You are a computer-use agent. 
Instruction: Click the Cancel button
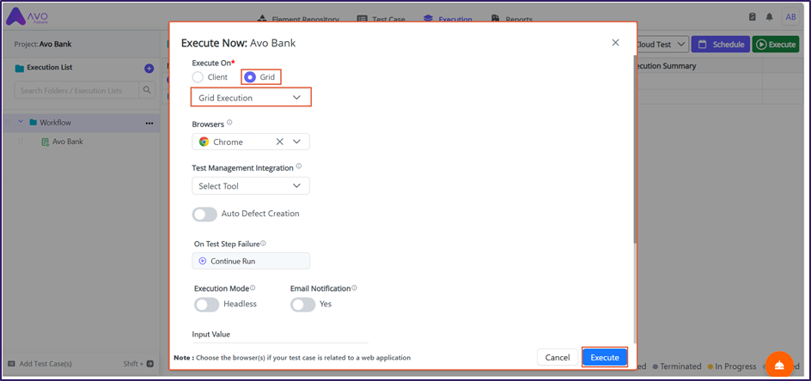[557, 357]
